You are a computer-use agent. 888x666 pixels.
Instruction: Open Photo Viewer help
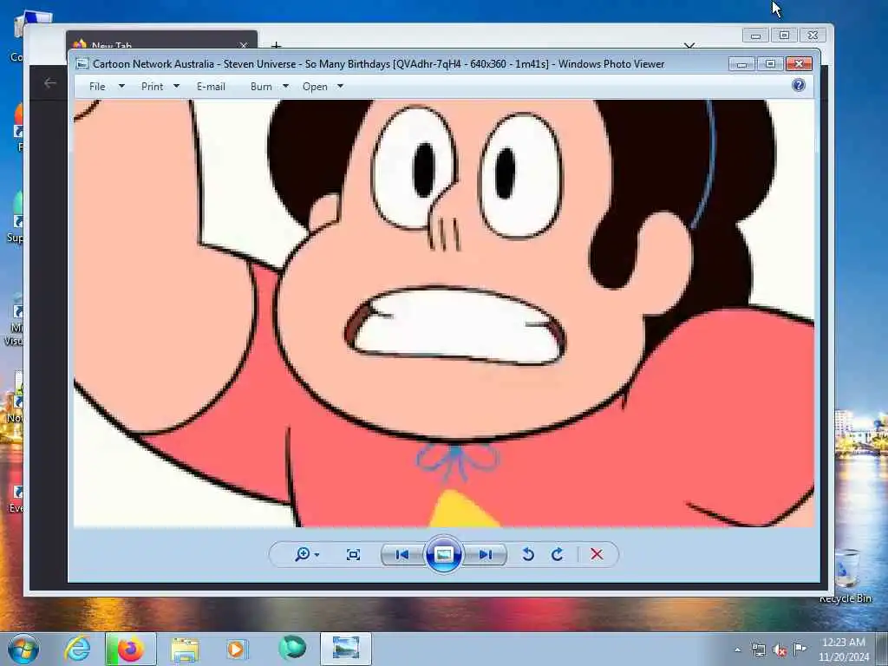click(x=799, y=85)
